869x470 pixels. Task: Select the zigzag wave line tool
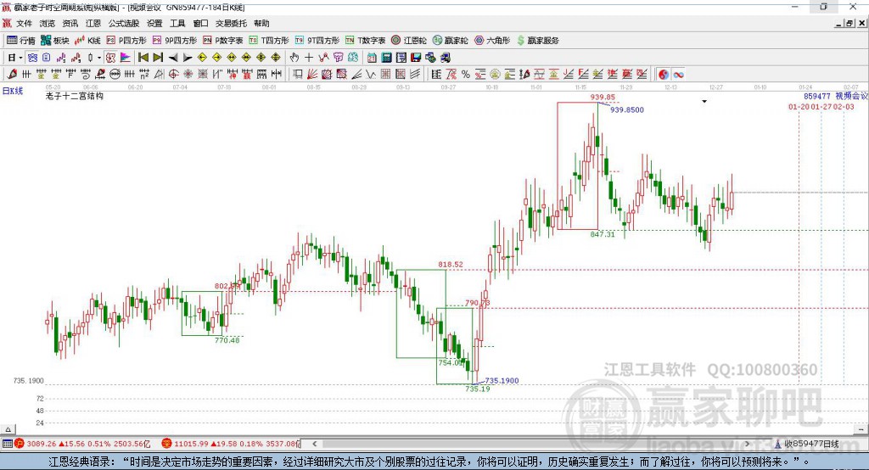tap(371, 74)
